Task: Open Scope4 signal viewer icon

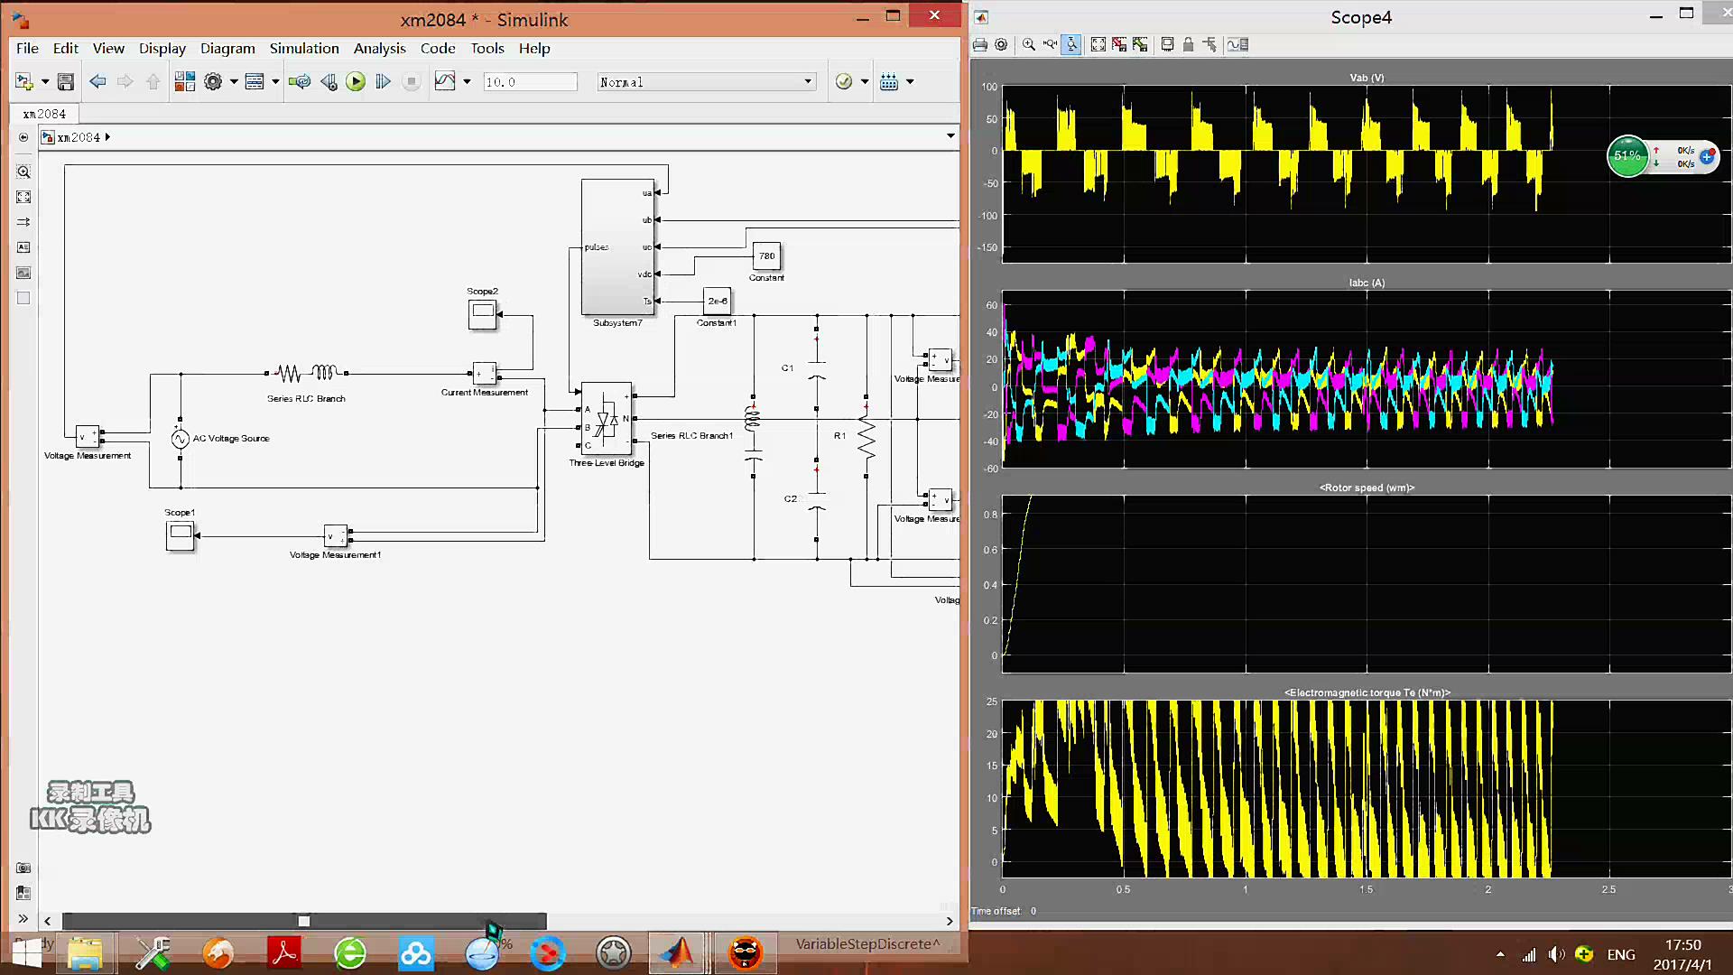Action: click(x=1237, y=44)
